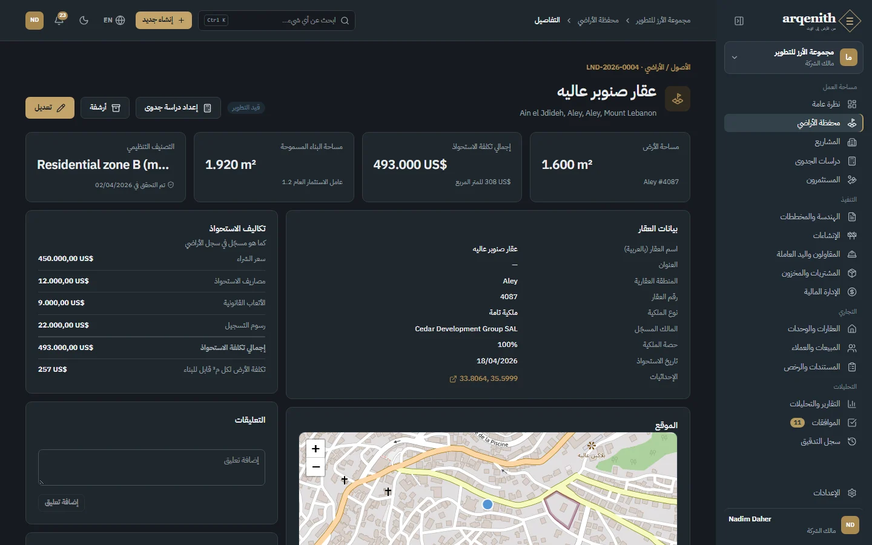
Task: Click breadcrumb مجموعة الأرز للتطوير
Action: pos(663,21)
